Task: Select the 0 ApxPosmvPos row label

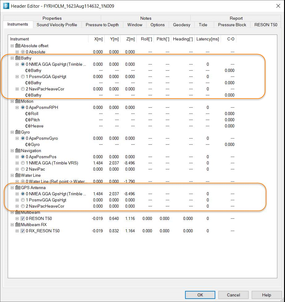Action: pyautogui.click(x=41, y=157)
